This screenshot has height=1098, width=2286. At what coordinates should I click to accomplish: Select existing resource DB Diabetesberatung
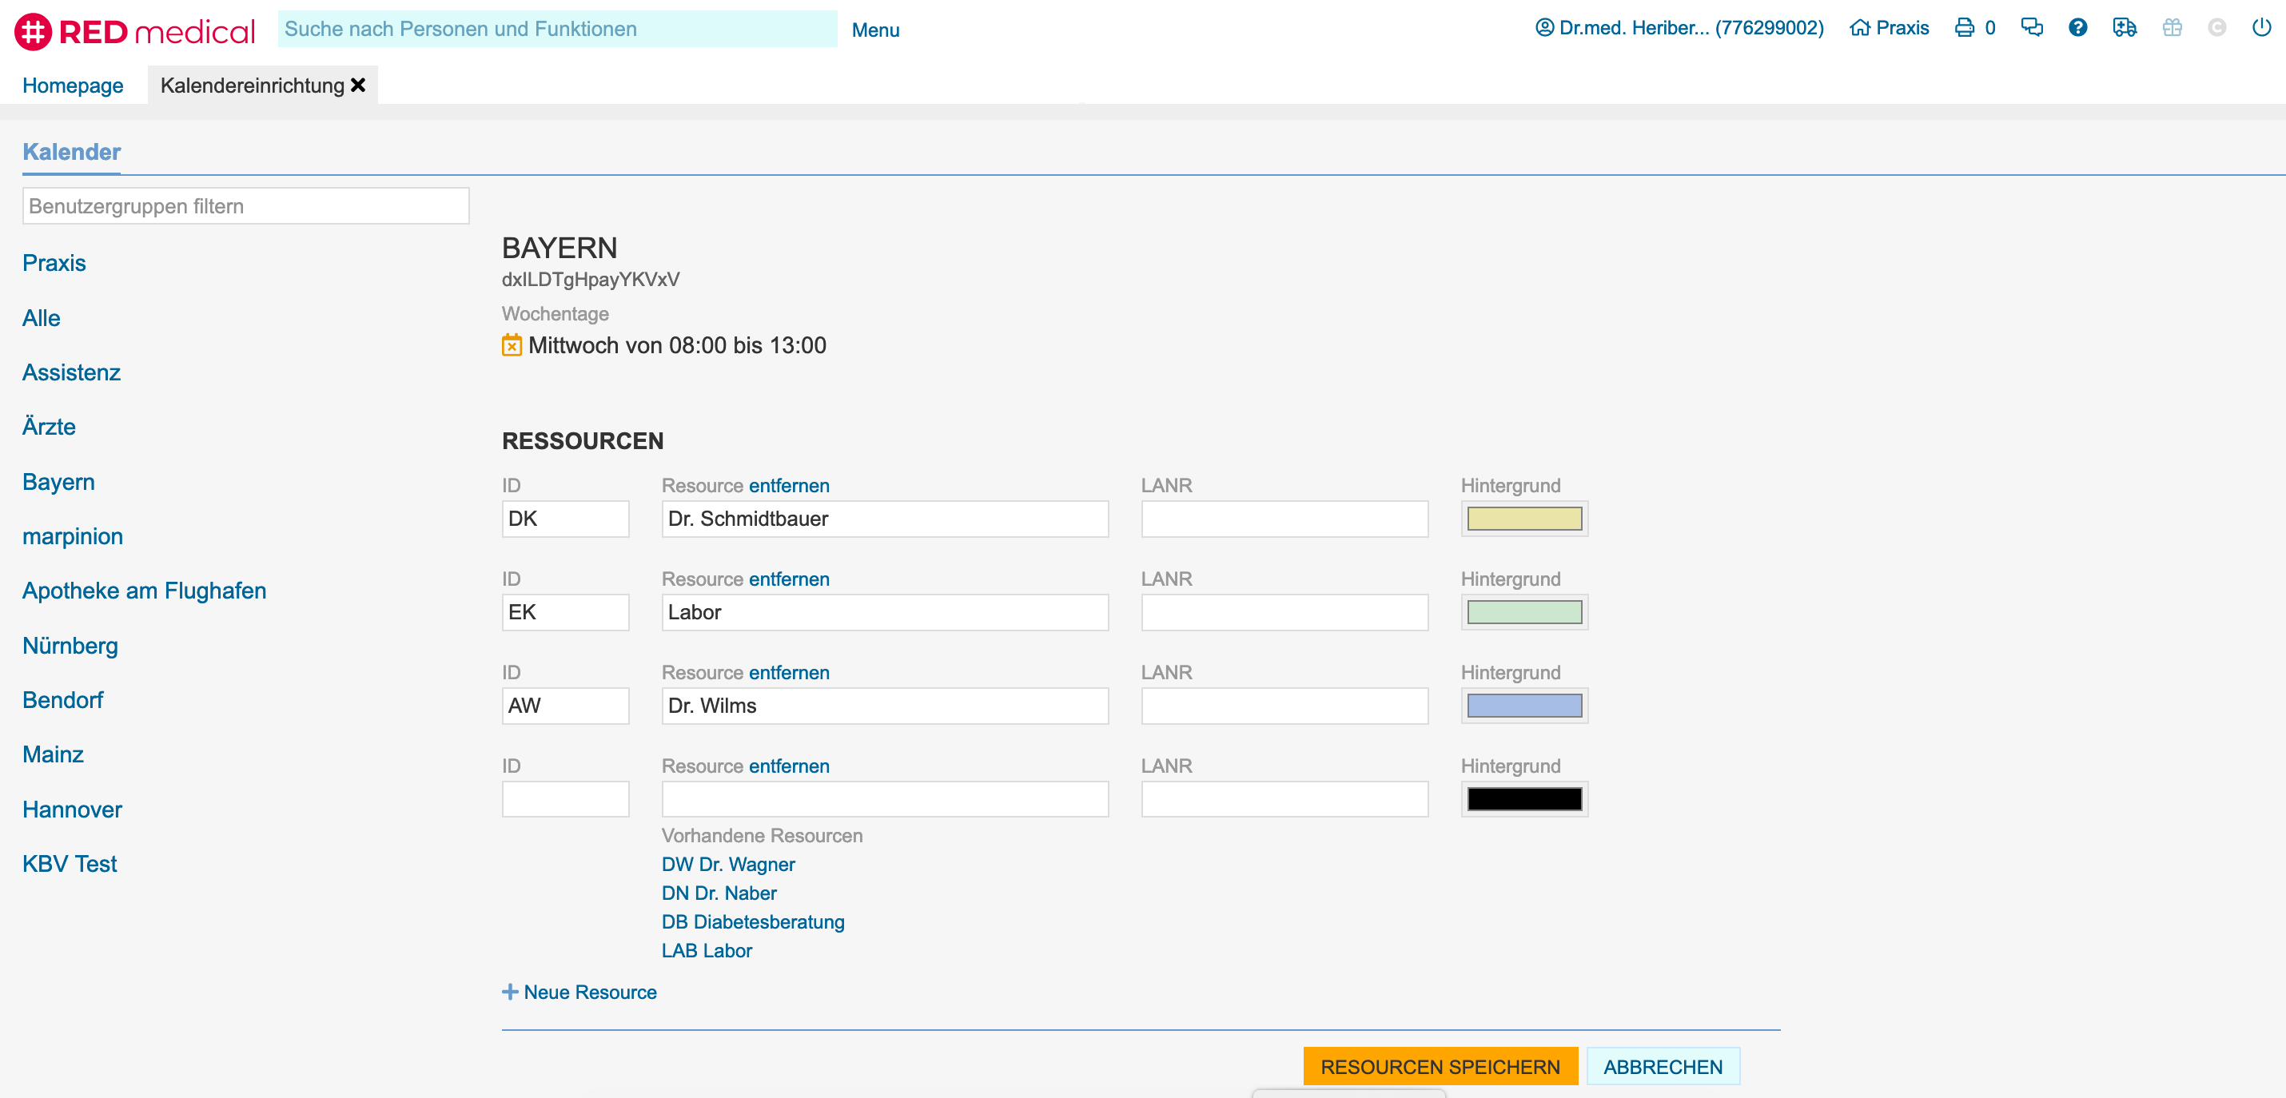752,921
